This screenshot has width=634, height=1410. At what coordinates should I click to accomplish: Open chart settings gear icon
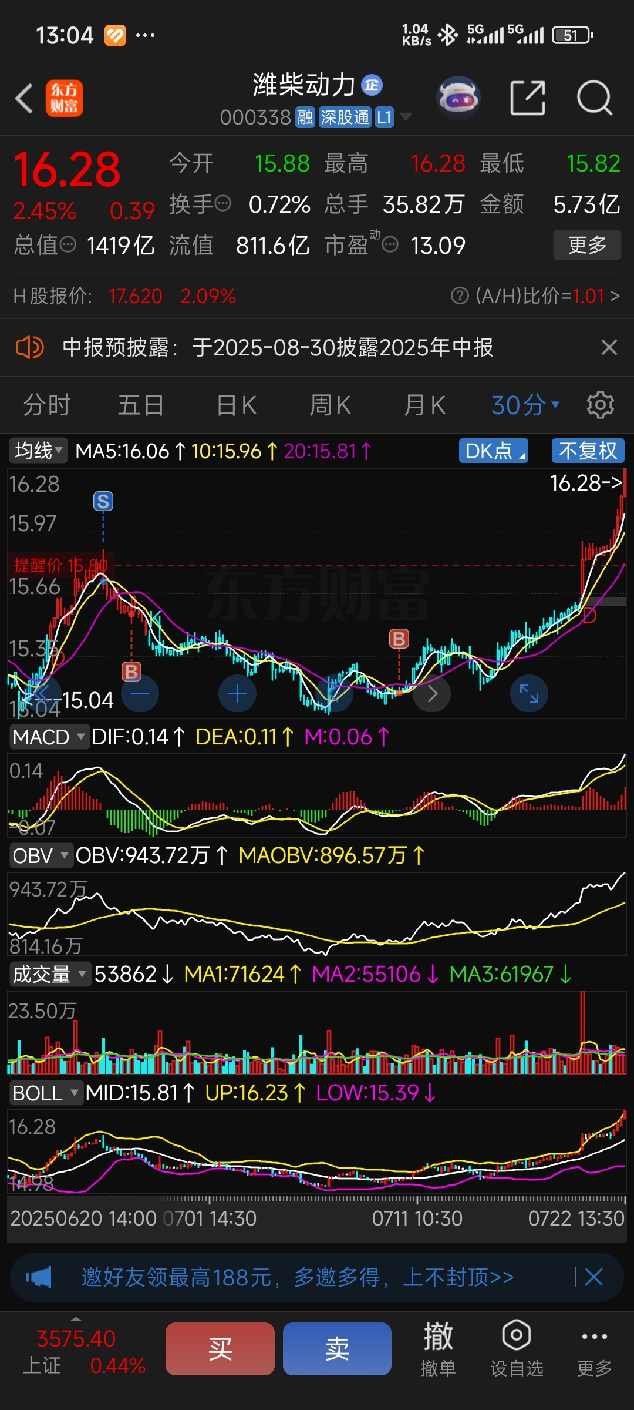(601, 405)
